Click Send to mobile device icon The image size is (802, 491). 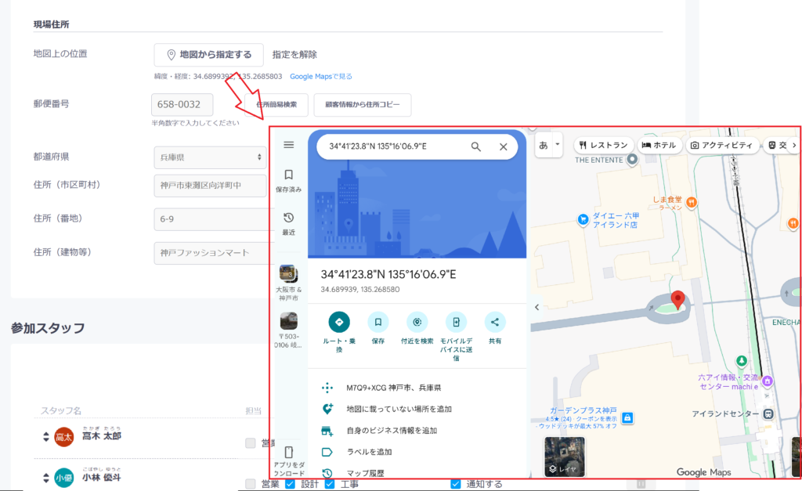(x=456, y=322)
